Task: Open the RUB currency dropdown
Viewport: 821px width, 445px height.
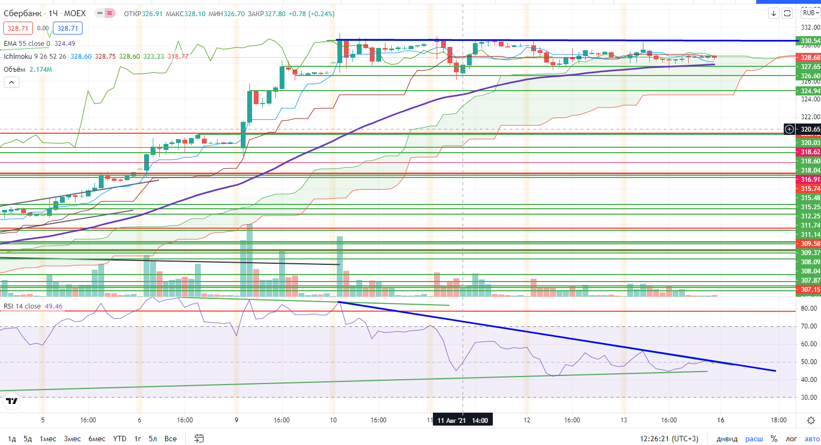Action: 811,13
